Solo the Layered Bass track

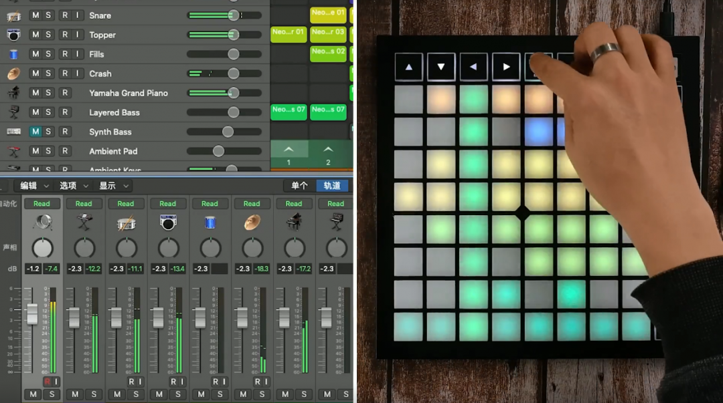(48, 112)
